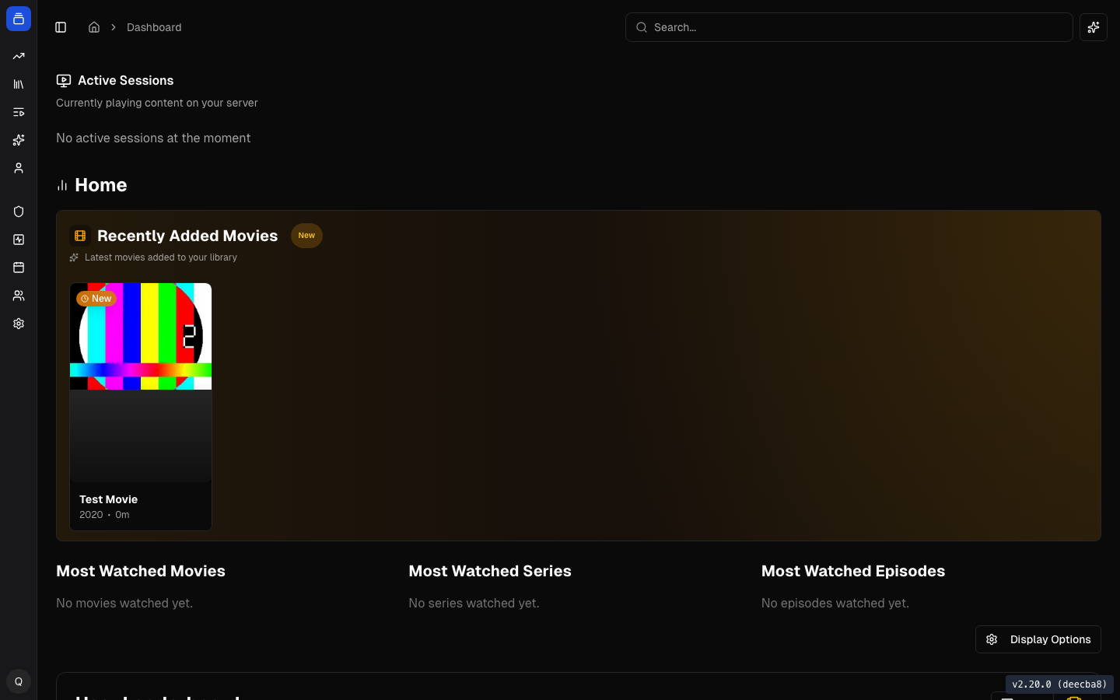1120x700 pixels.
Task: Click the version v2.20.0 (deecba8) label
Action: point(1059,684)
